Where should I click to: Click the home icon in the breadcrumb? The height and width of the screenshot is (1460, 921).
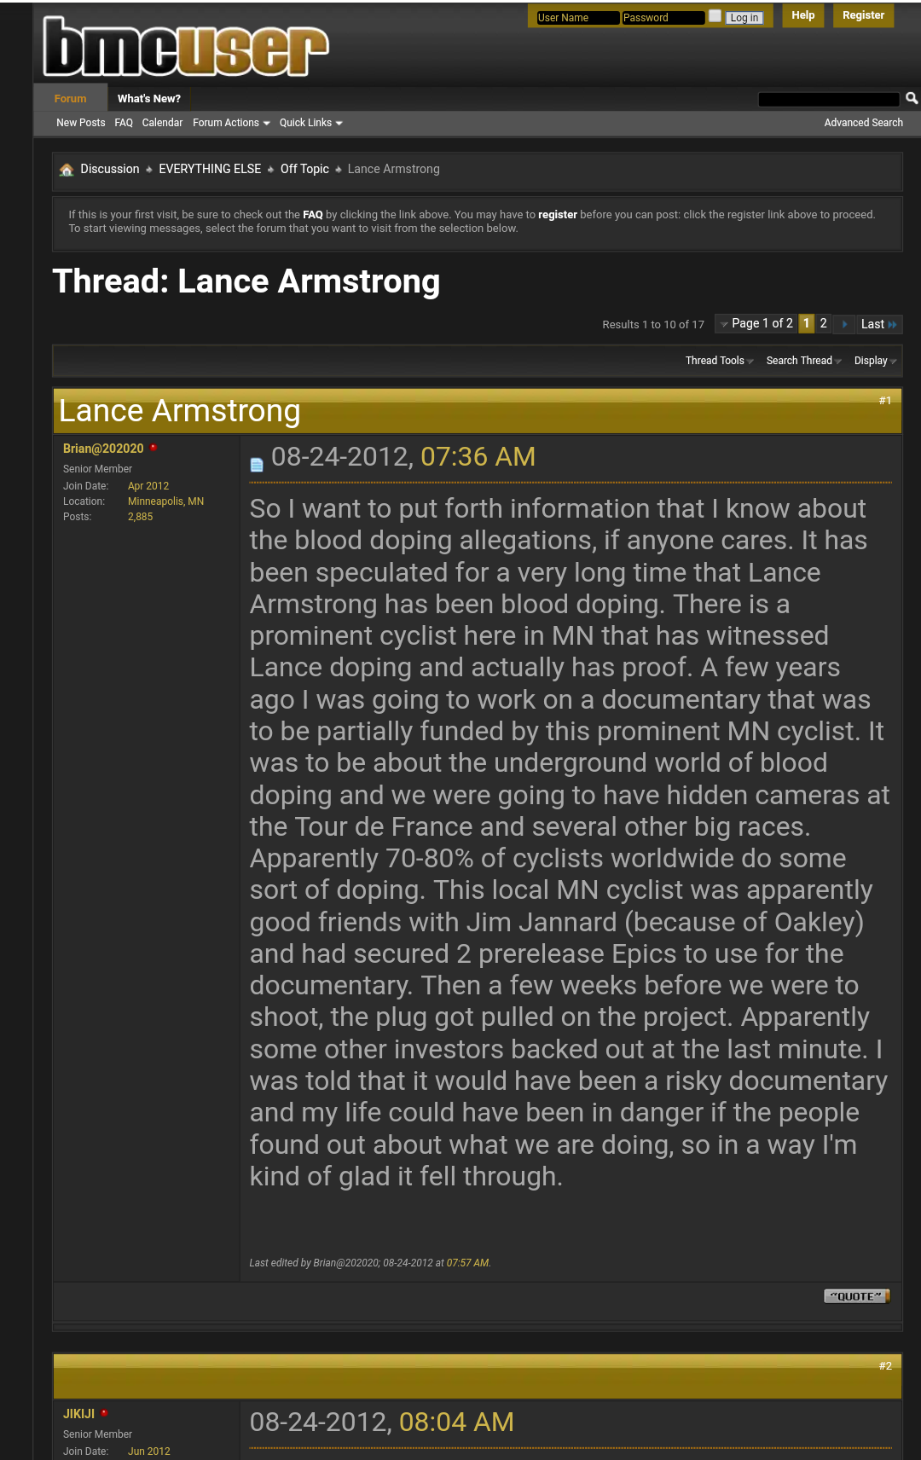(x=67, y=170)
